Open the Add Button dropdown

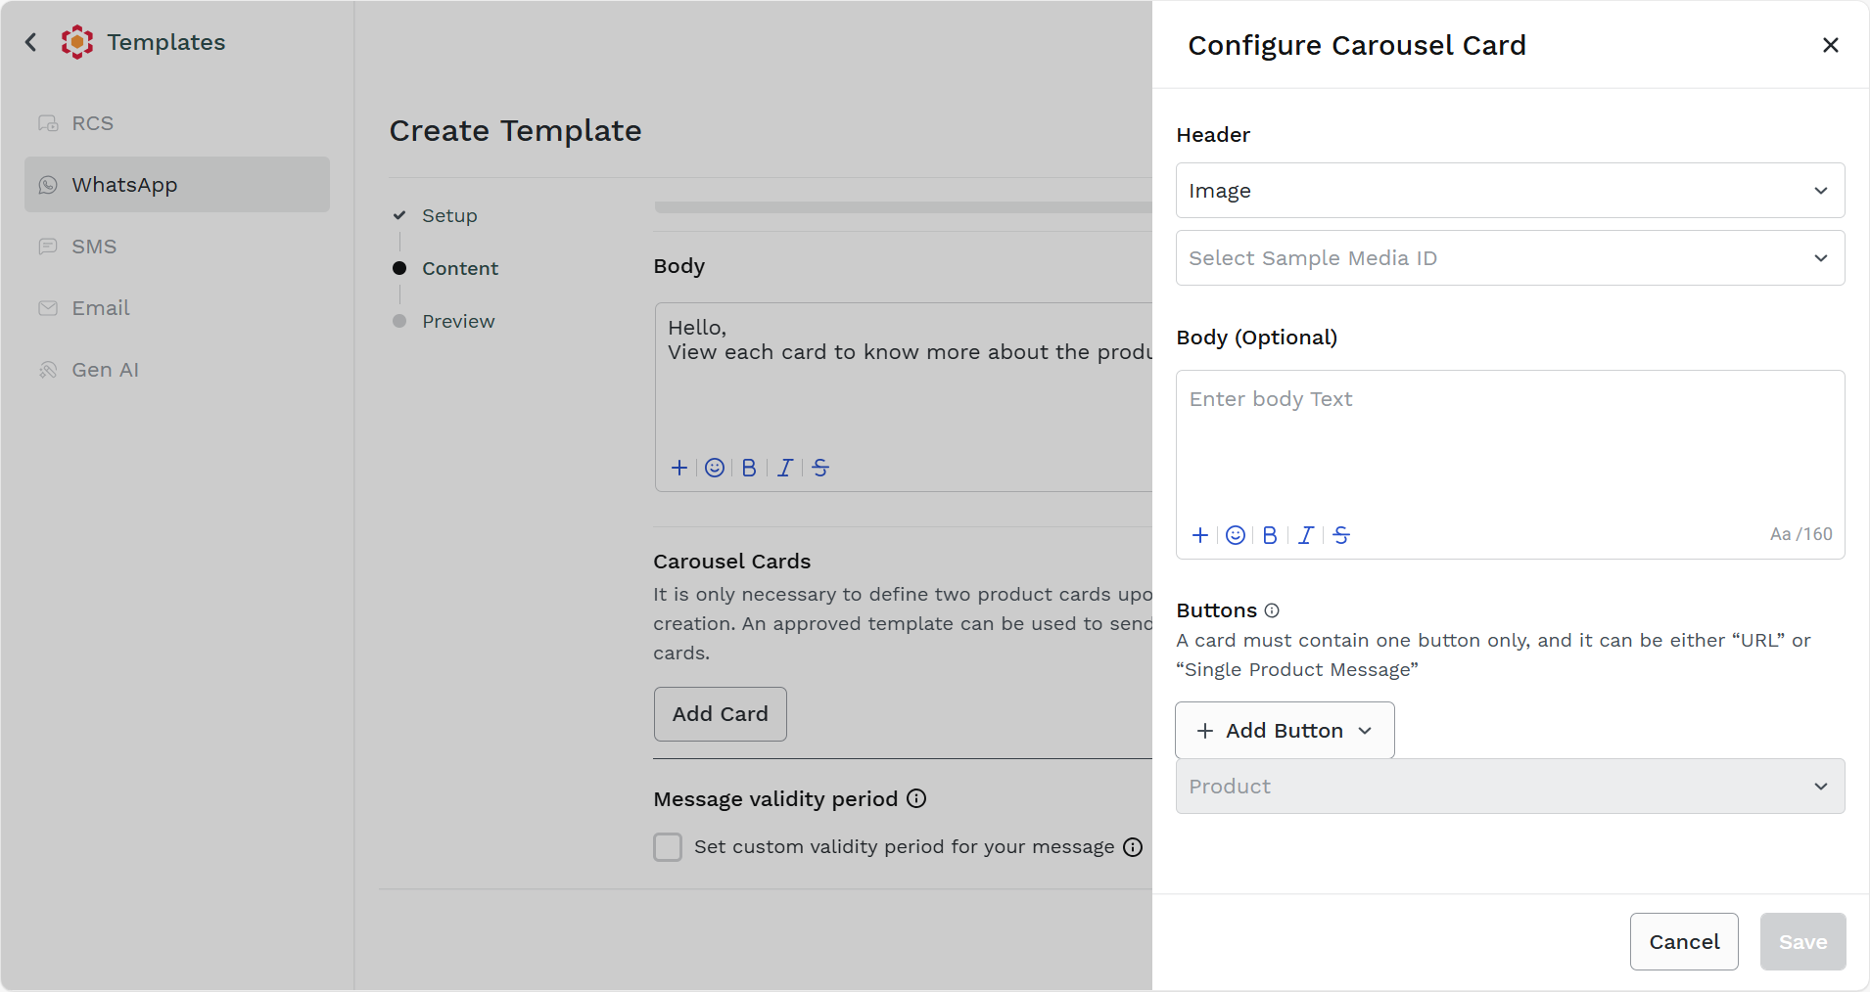(1285, 731)
